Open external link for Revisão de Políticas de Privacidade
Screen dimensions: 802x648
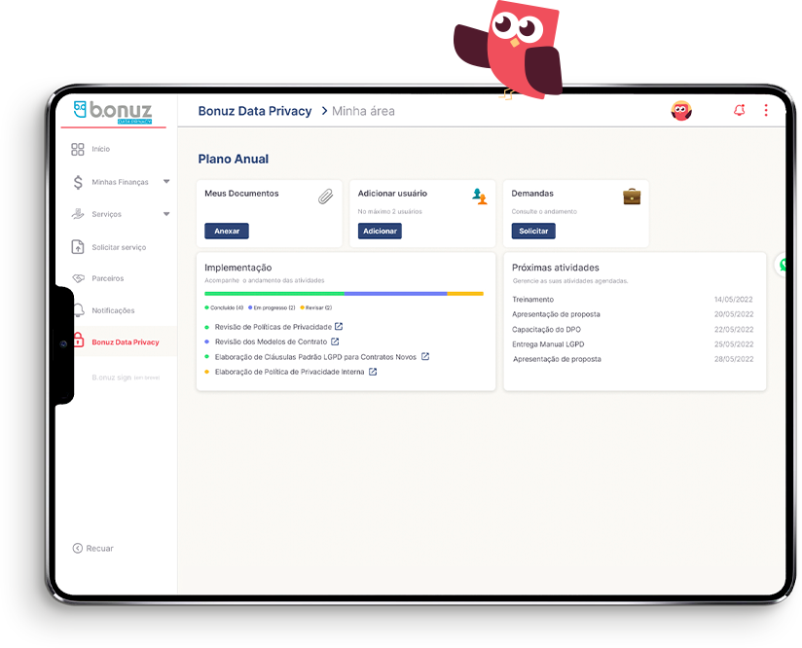point(339,327)
